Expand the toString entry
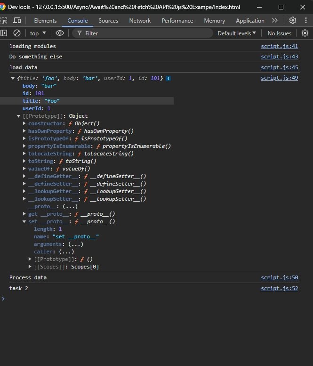 [x=24, y=161]
